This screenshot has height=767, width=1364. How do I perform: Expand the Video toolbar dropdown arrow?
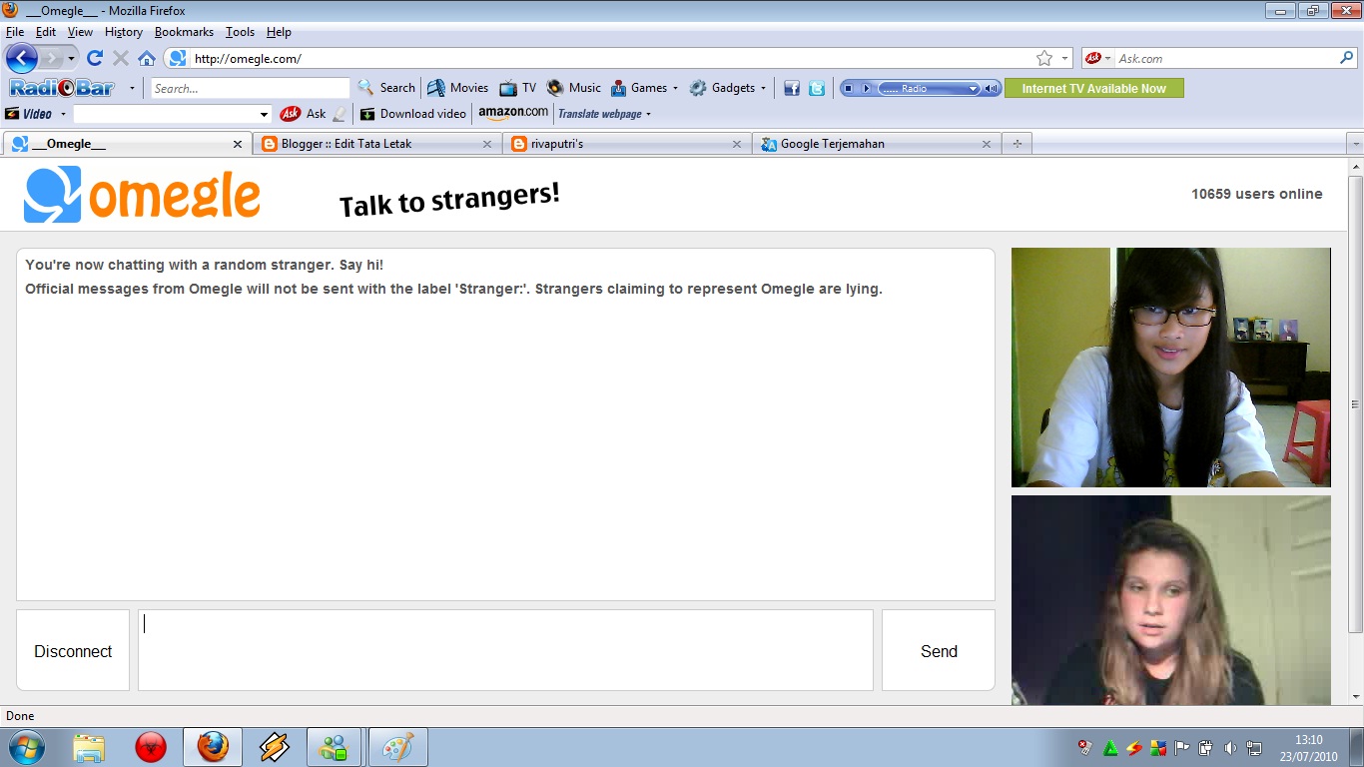pyautogui.click(x=61, y=114)
